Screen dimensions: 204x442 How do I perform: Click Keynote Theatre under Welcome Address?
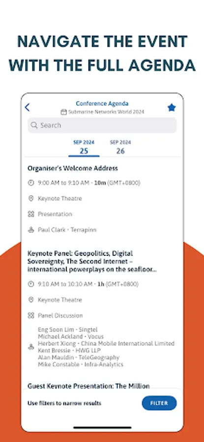click(60, 198)
